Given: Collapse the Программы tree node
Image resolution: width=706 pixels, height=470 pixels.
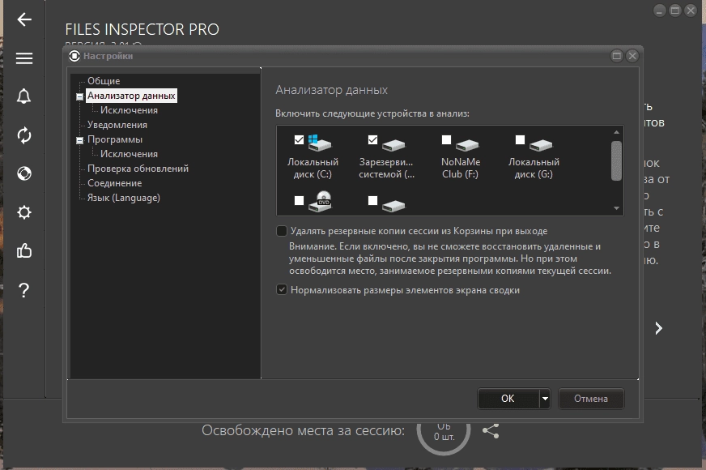Looking at the screenshot, I should coord(79,140).
